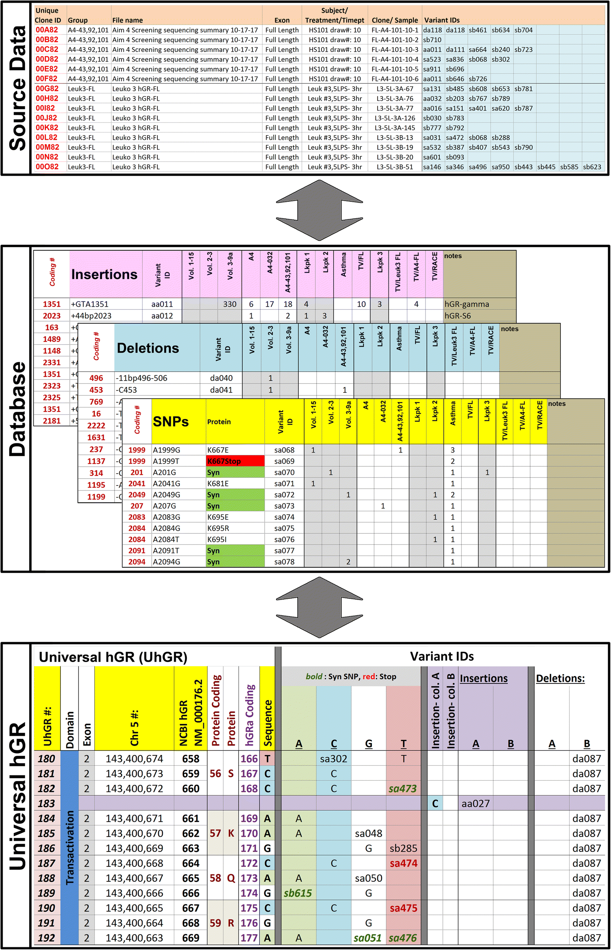Click sample cell L3-5L-3B-51
This screenshot has width=611, height=950.
pos(395,167)
